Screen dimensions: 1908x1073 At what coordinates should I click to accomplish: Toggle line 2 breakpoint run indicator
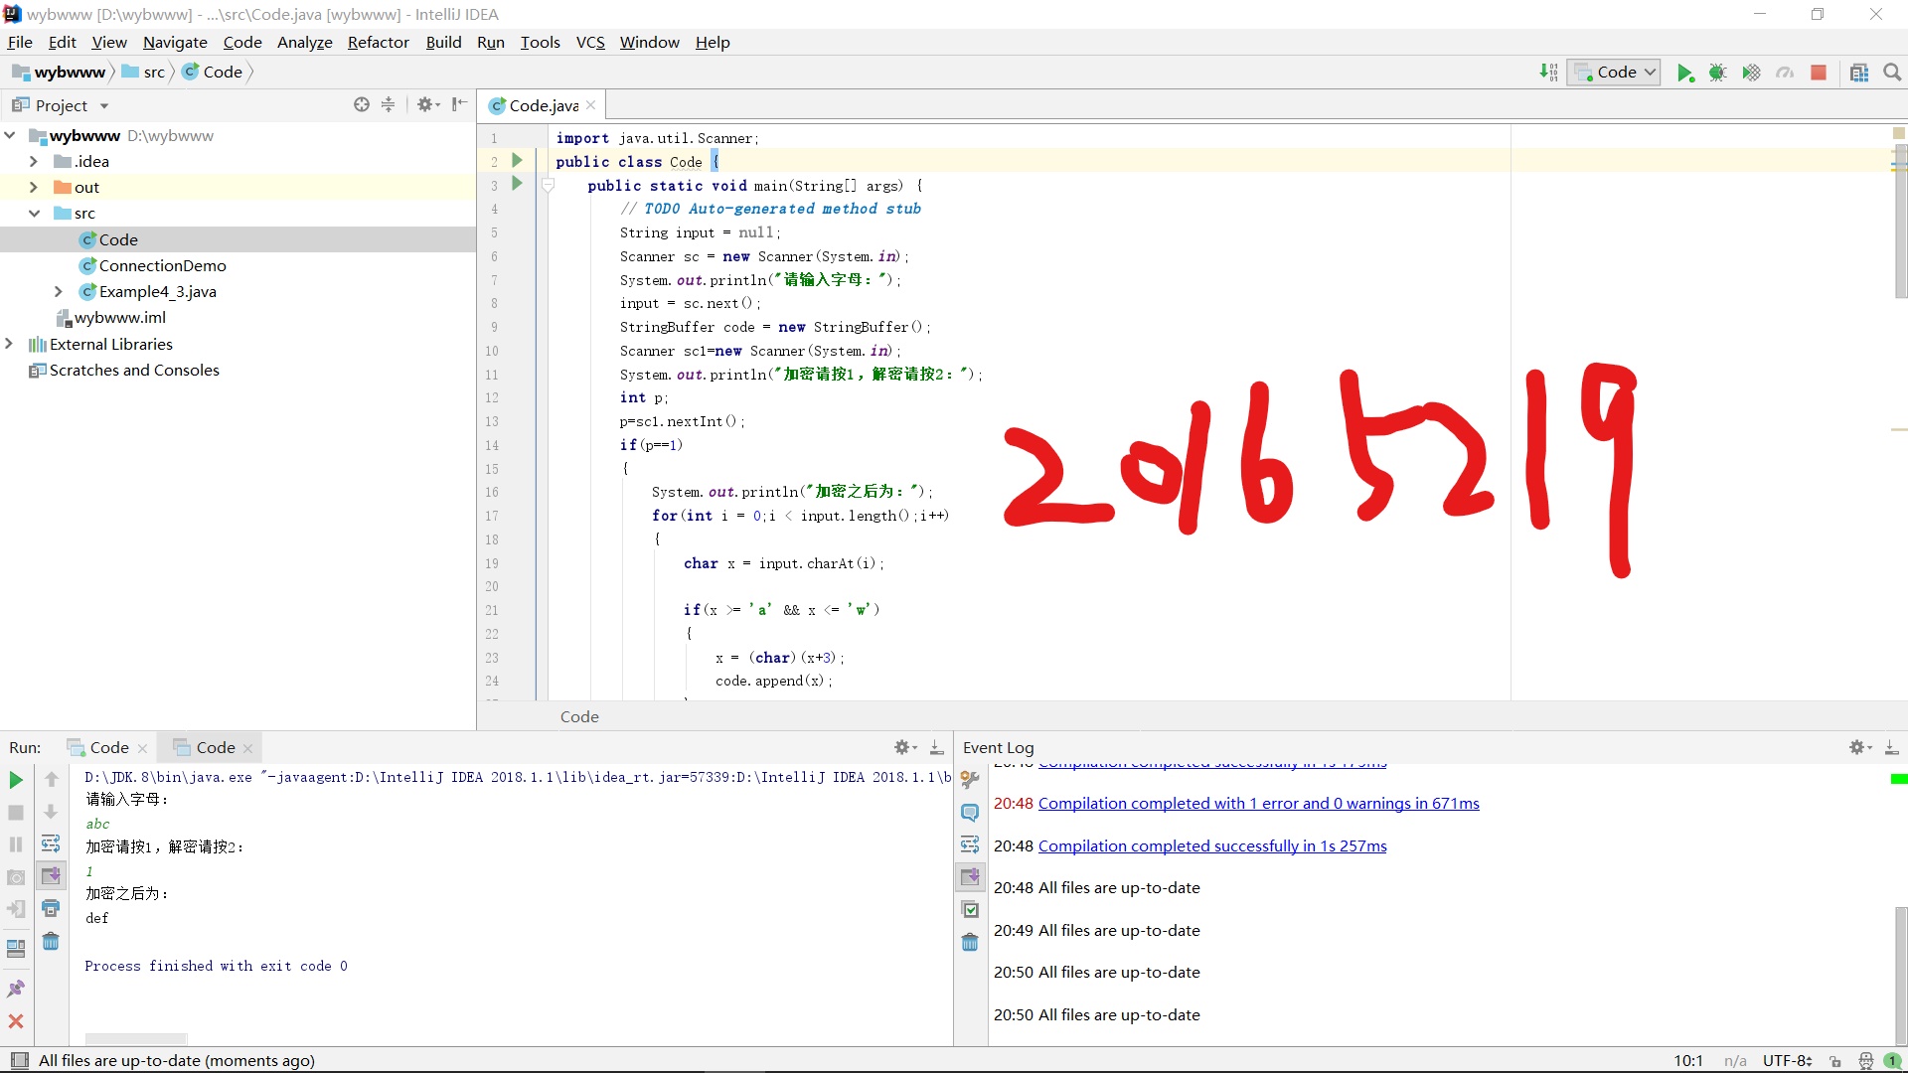[517, 161]
